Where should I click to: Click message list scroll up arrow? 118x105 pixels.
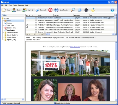point(115,15)
